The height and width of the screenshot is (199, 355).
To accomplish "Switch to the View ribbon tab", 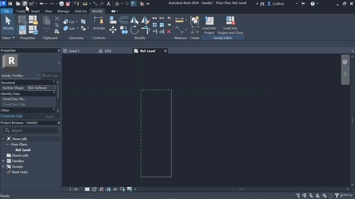I will coord(48,11).
